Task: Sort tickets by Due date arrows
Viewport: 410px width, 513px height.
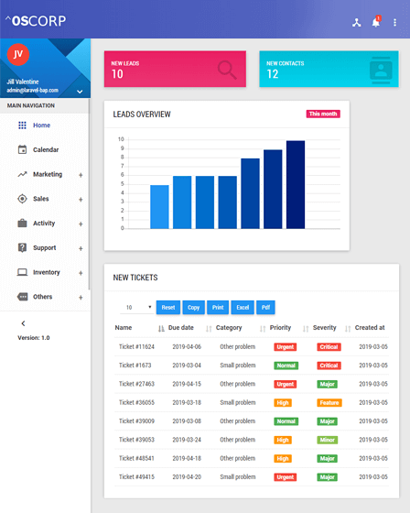Action: coord(209,329)
